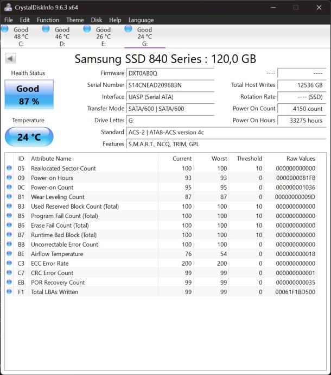Click status orb of POR Recovery Count row
331x375 pixels.
(9, 282)
